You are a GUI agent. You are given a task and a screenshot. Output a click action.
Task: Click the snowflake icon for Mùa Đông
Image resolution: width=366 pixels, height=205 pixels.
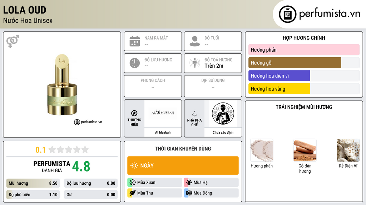tap(189, 193)
